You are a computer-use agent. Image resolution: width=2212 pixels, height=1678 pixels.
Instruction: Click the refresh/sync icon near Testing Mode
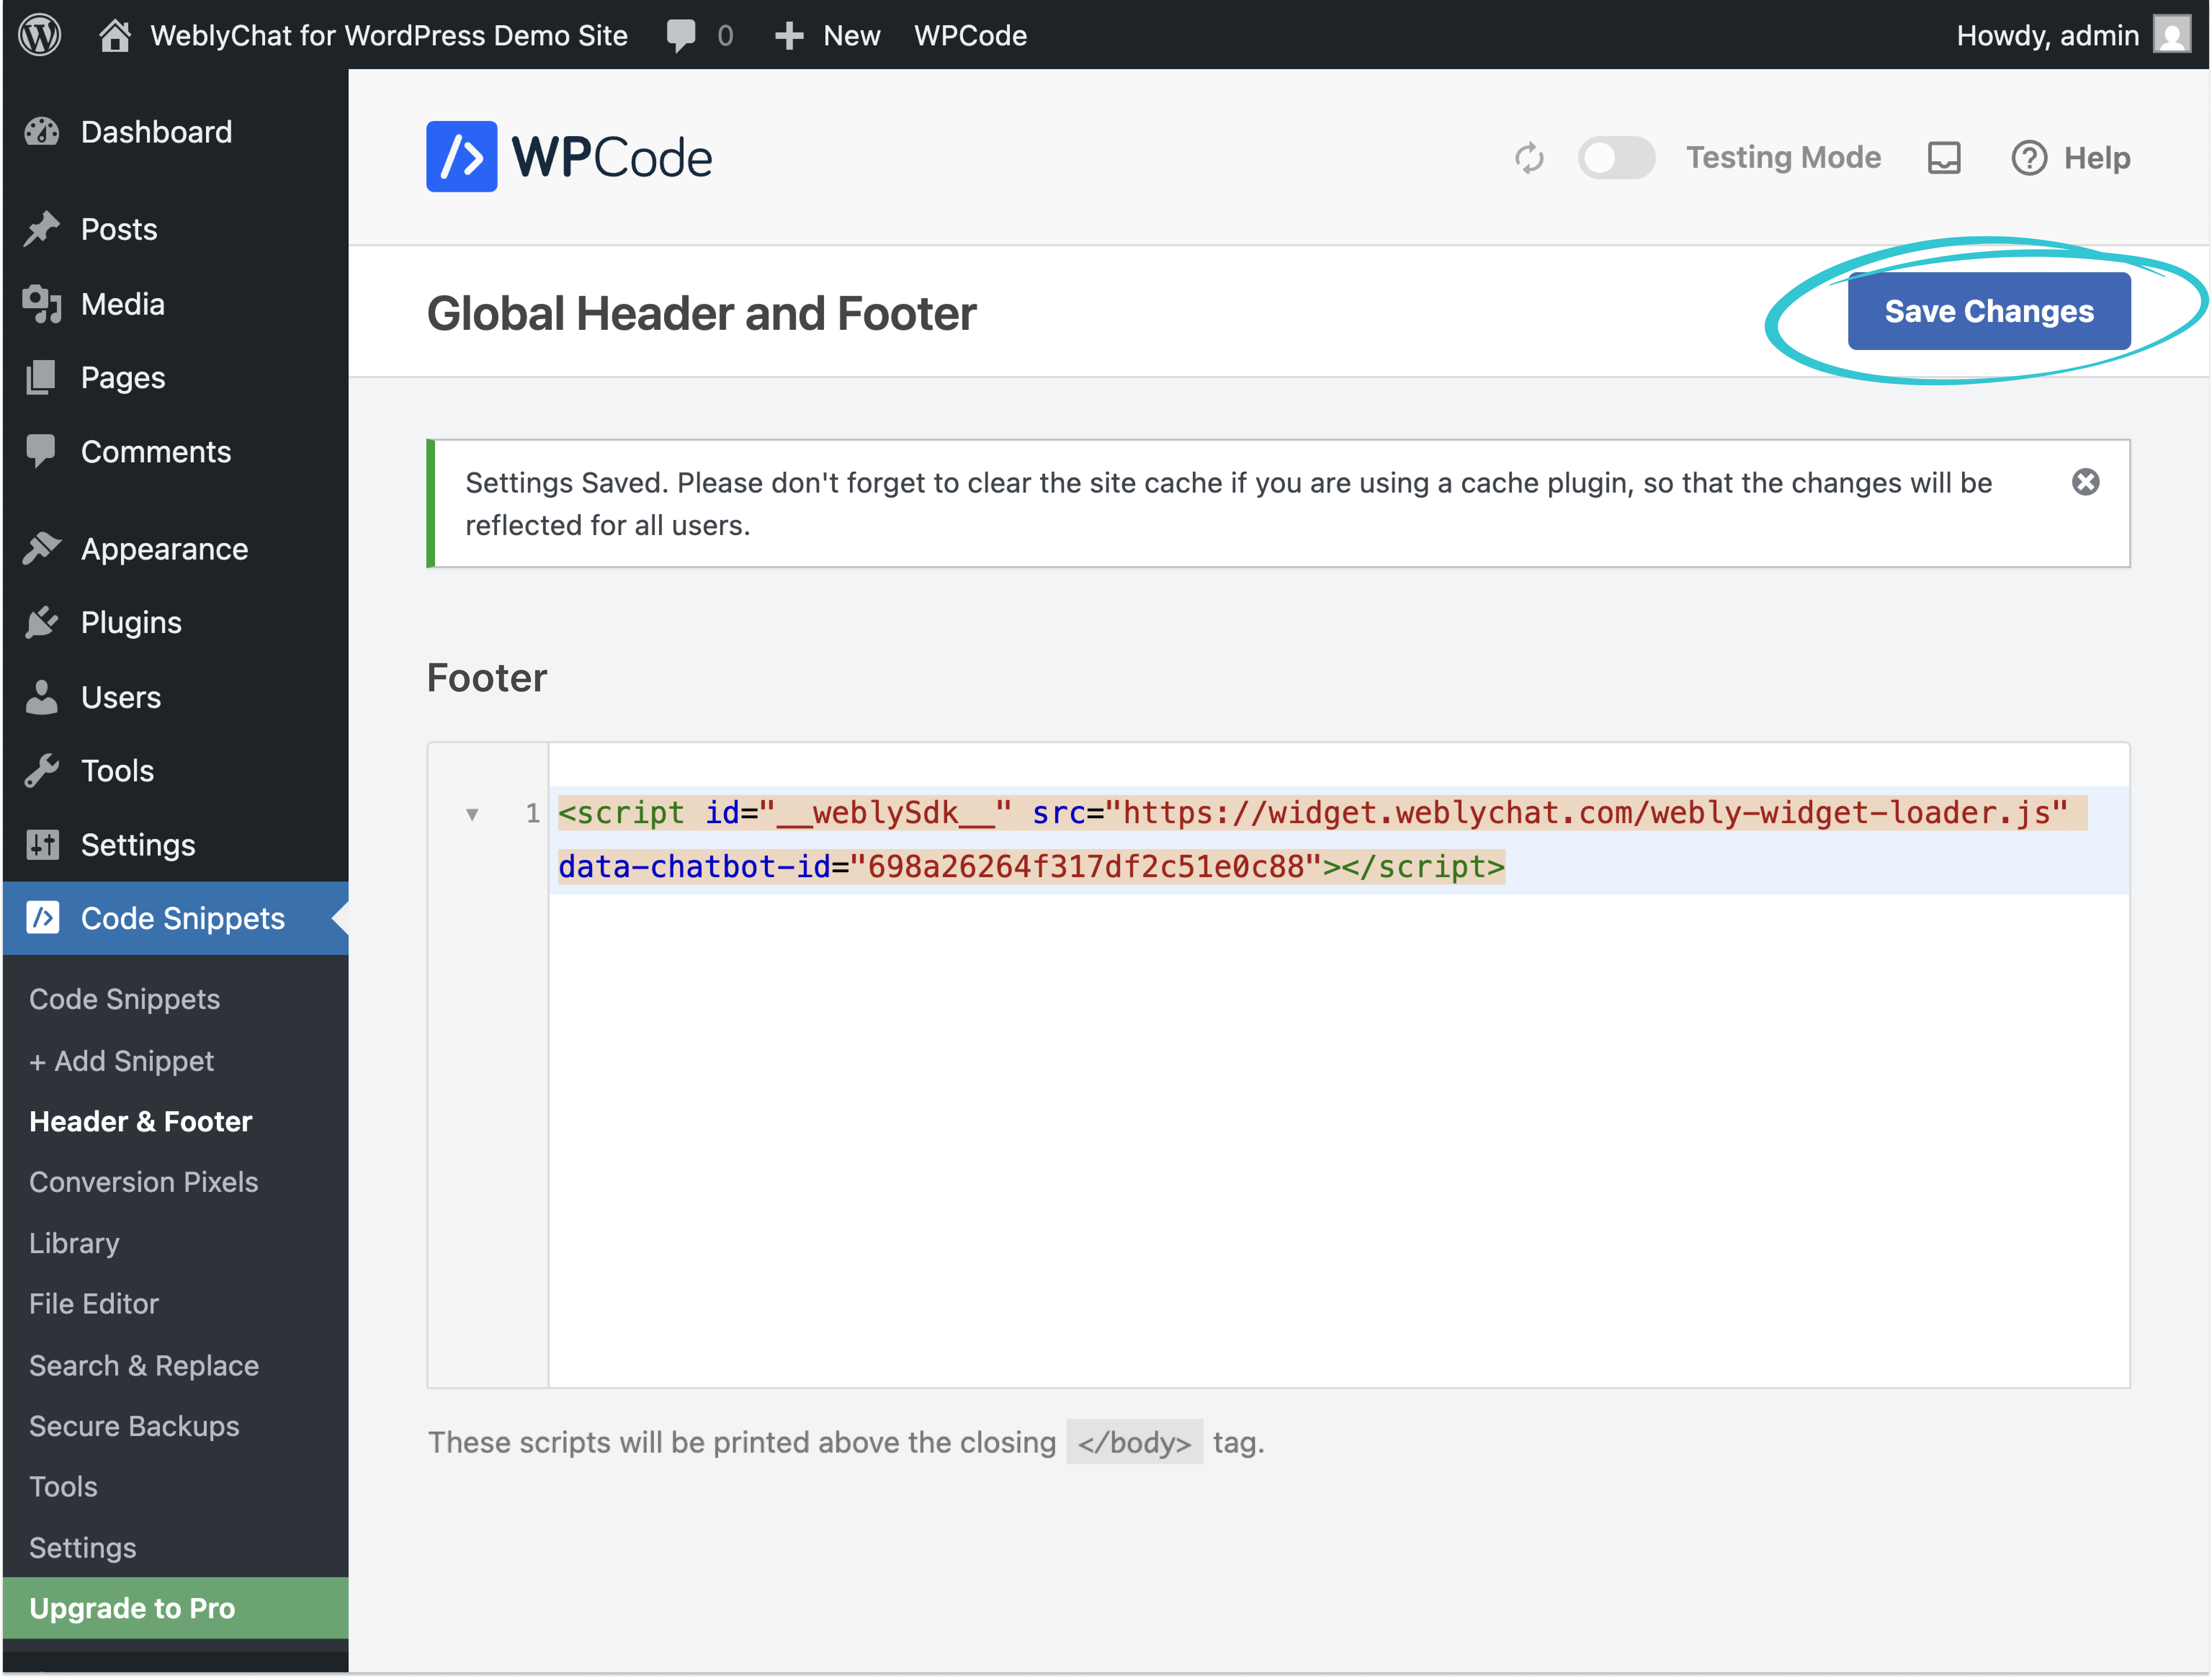coord(1529,157)
